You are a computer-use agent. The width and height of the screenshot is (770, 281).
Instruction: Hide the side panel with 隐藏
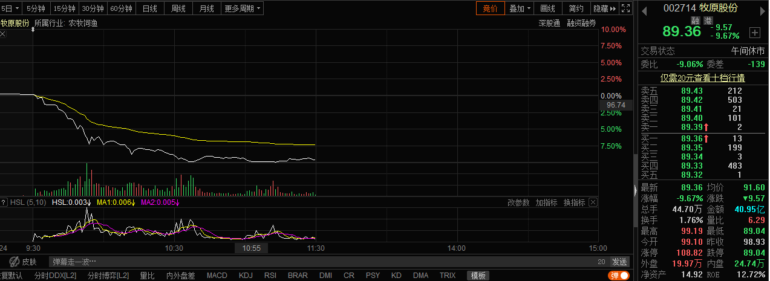point(604,8)
